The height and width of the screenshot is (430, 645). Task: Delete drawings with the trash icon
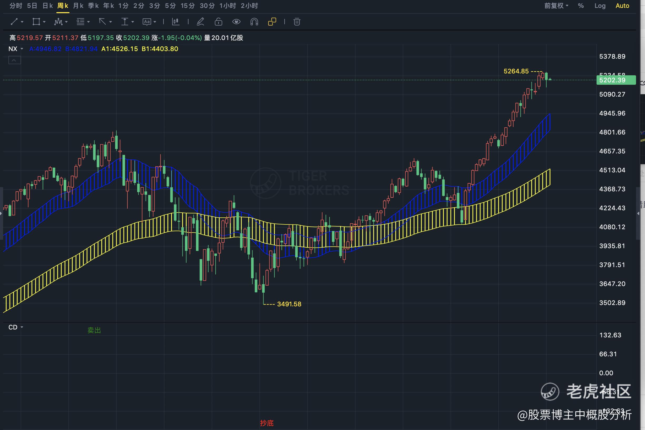297,22
